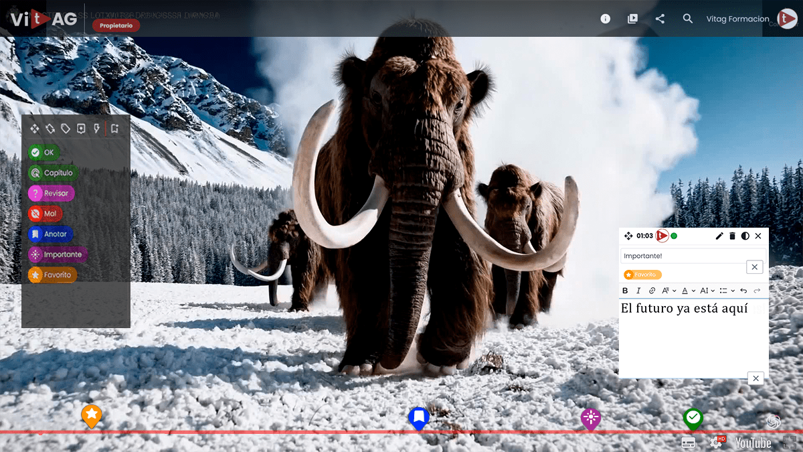Click the move handle of the note popup

point(628,236)
